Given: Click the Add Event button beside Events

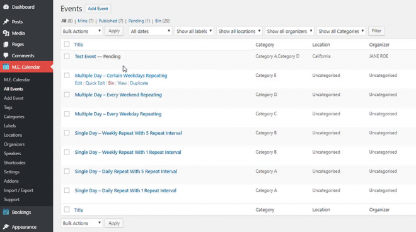Looking at the screenshot, I should click(98, 8).
